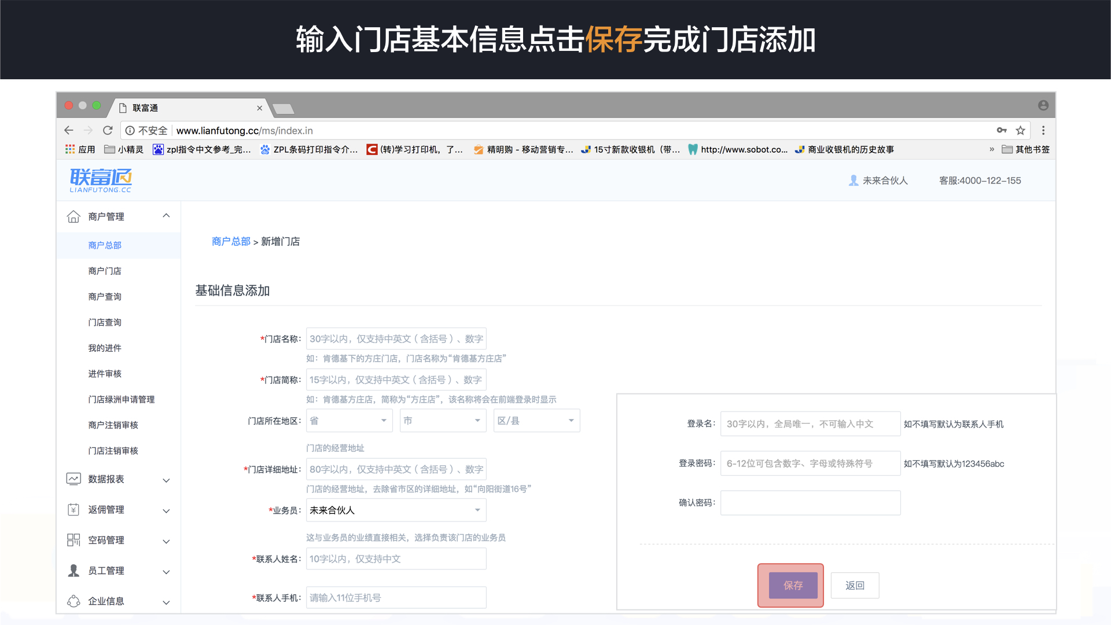1111x625 pixels.
Task: Click the 门店简称 input field
Action: pyautogui.click(x=396, y=380)
